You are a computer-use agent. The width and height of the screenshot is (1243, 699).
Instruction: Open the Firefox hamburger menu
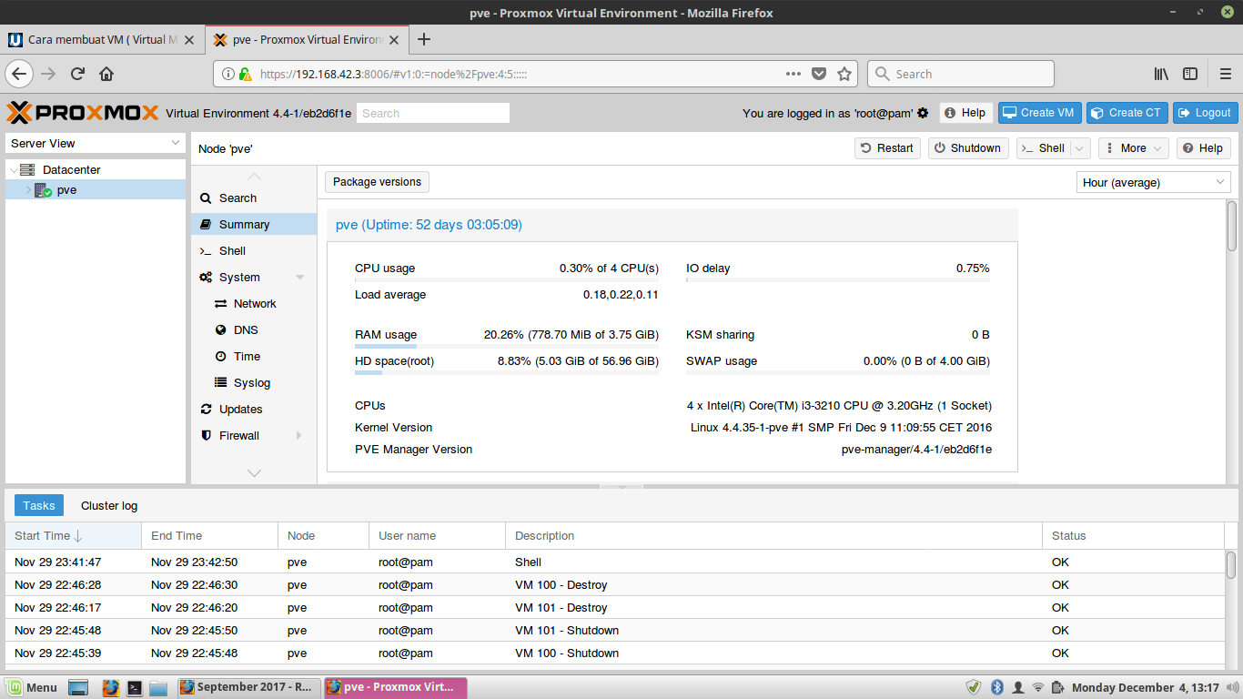1225,74
